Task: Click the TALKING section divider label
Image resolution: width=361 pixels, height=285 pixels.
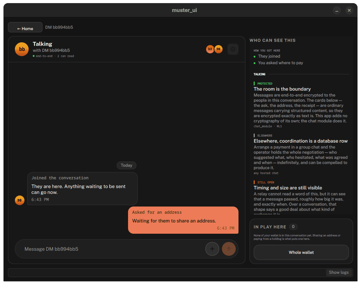Action: click(x=260, y=74)
